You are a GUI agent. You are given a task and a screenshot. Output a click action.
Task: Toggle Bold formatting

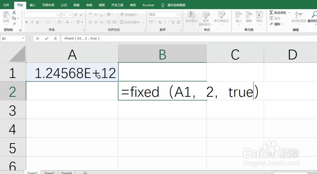tap(27, 22)
